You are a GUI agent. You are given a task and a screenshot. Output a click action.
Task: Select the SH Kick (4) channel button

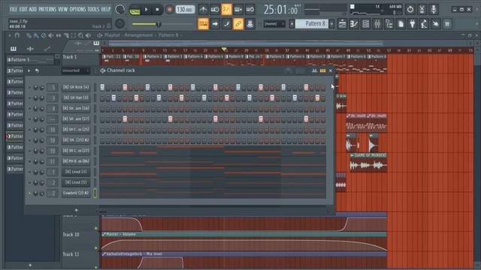76,87
